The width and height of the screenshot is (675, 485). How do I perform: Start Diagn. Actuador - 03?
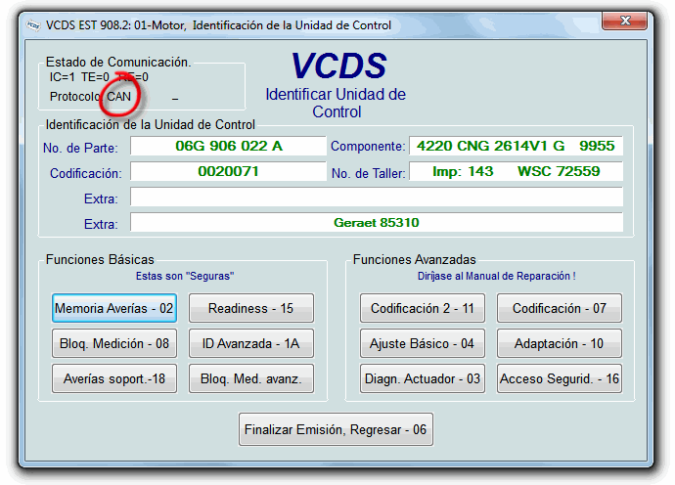click(423, 378)
